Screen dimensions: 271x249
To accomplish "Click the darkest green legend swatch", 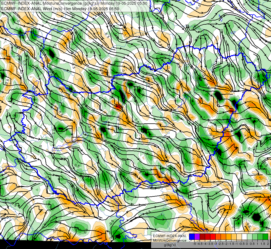I will 265,237.
